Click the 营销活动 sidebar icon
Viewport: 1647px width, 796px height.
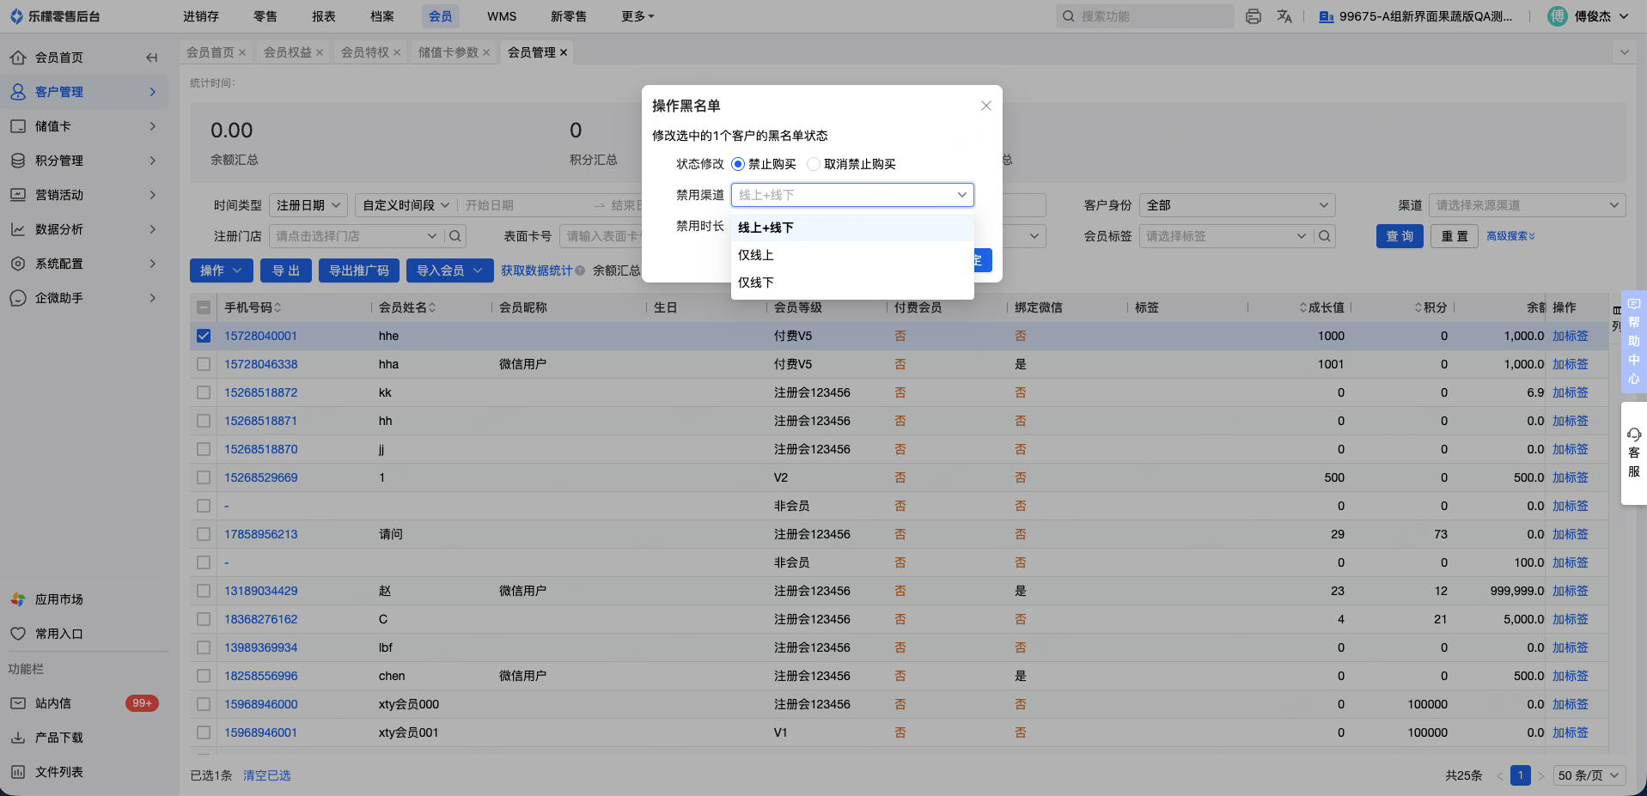click(x=18, y=195)
